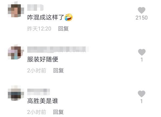
Task: Tap 回复 below the '高胜美是谁' comment
Action: coord(59,112)
